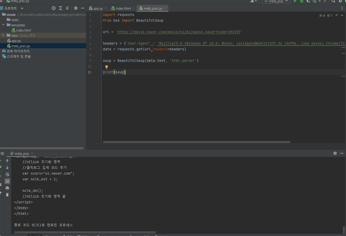Open the movie.naver.com URL link in code
Screen dimensions: 346x236
click(179, 32)
